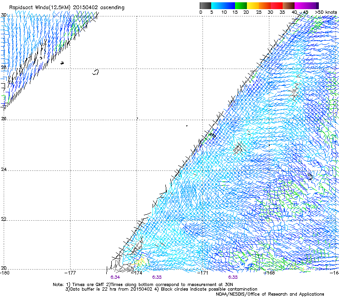Click the legend label '10'
Viewport: 339px width, 297px height.
pyautogui.click(x=224, y=12)
